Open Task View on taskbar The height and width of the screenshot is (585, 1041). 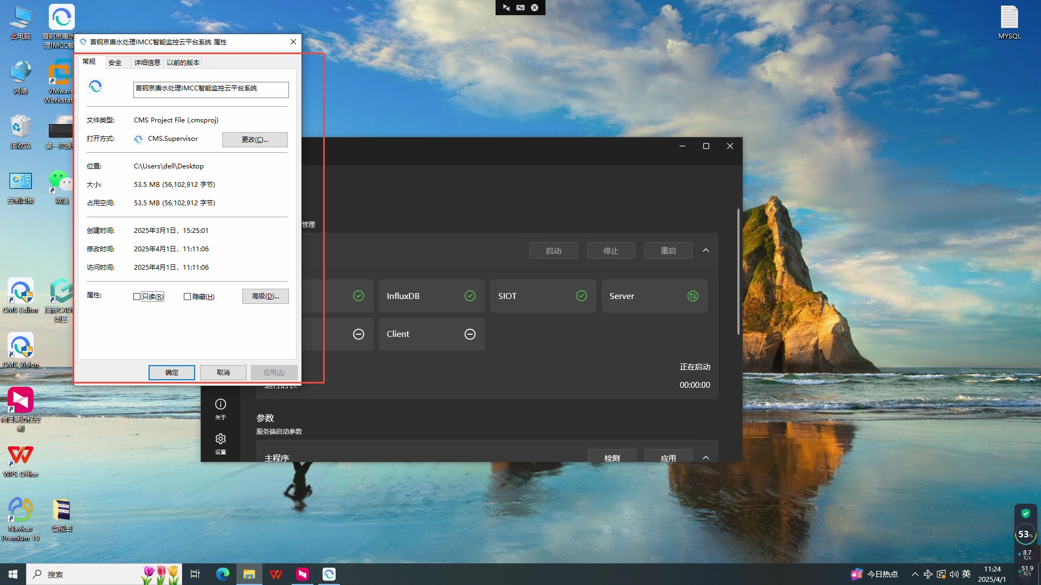[195, 574]
